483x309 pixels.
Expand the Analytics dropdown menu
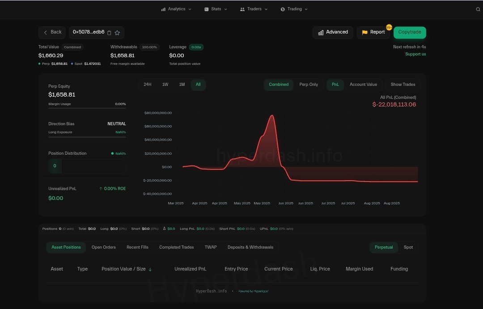pyautogui.click(x=176, y=9)
